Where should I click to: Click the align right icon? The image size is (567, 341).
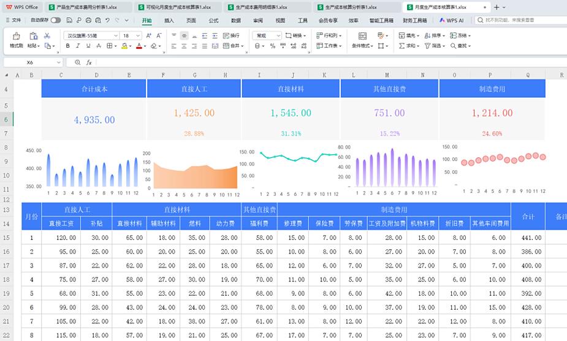point(194,46)
